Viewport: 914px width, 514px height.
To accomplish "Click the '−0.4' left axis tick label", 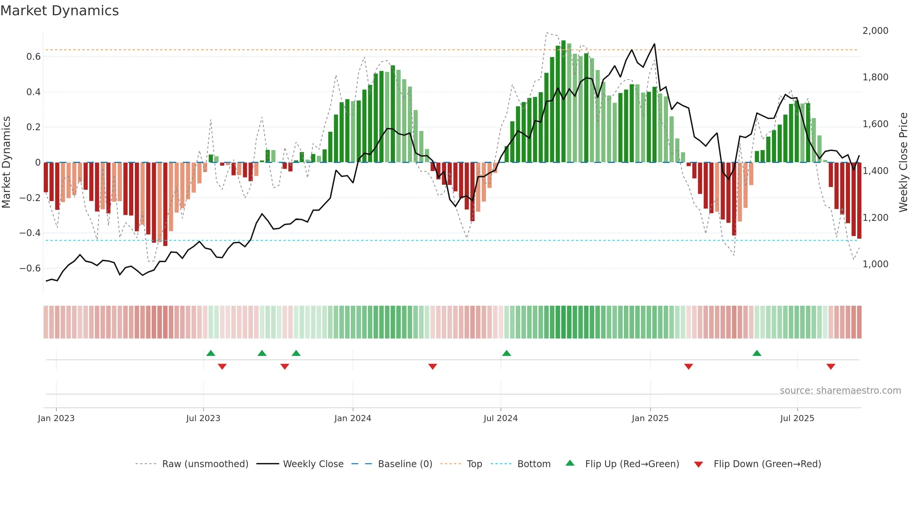I will tap(30, 233).
